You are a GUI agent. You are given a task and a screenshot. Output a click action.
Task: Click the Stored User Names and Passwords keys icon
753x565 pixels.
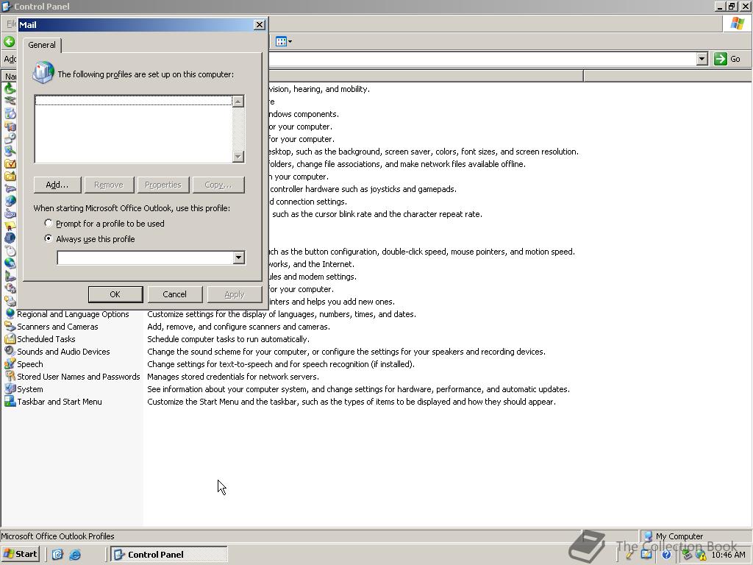[x=10, y=376]
